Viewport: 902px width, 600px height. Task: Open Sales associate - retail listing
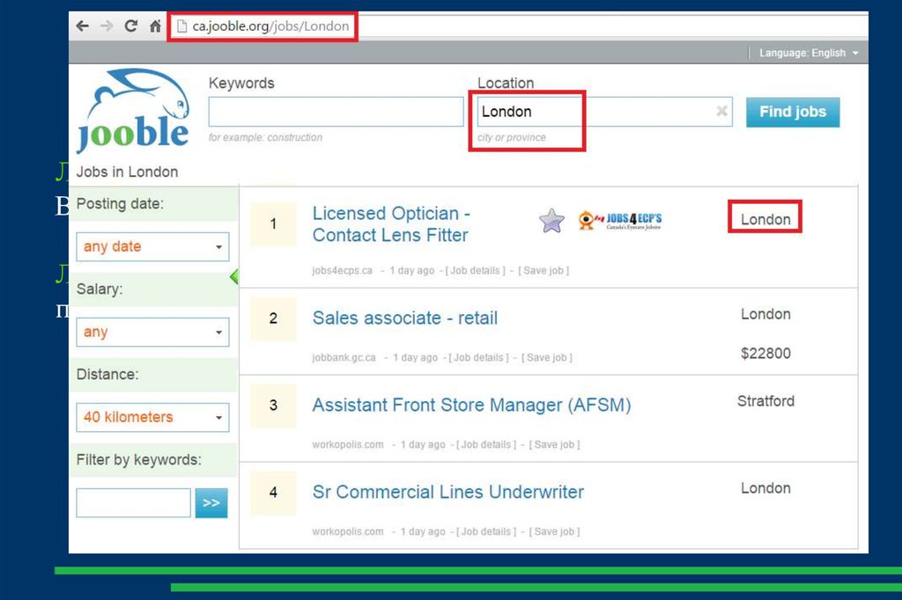pos(404,318)
